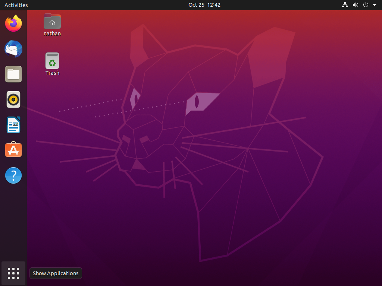
Task: Launch Ubuntu Software store
Action: (13, 150)
